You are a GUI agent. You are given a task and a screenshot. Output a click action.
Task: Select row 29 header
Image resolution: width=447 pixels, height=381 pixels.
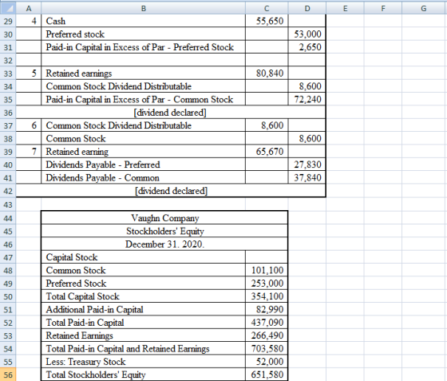point(8,21)
